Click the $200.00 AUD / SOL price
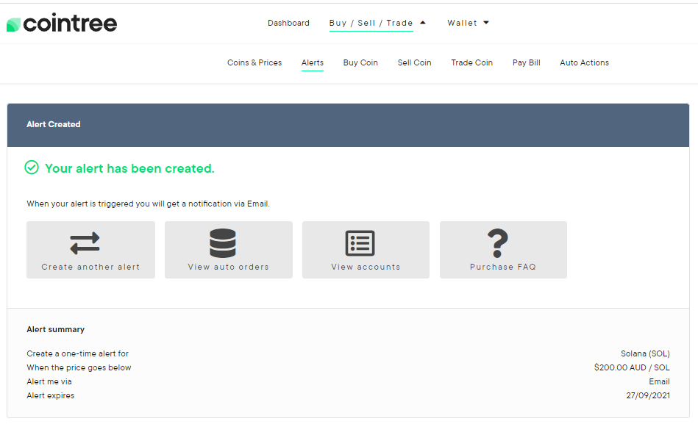 pyautogui.click(x=632, y=367)
